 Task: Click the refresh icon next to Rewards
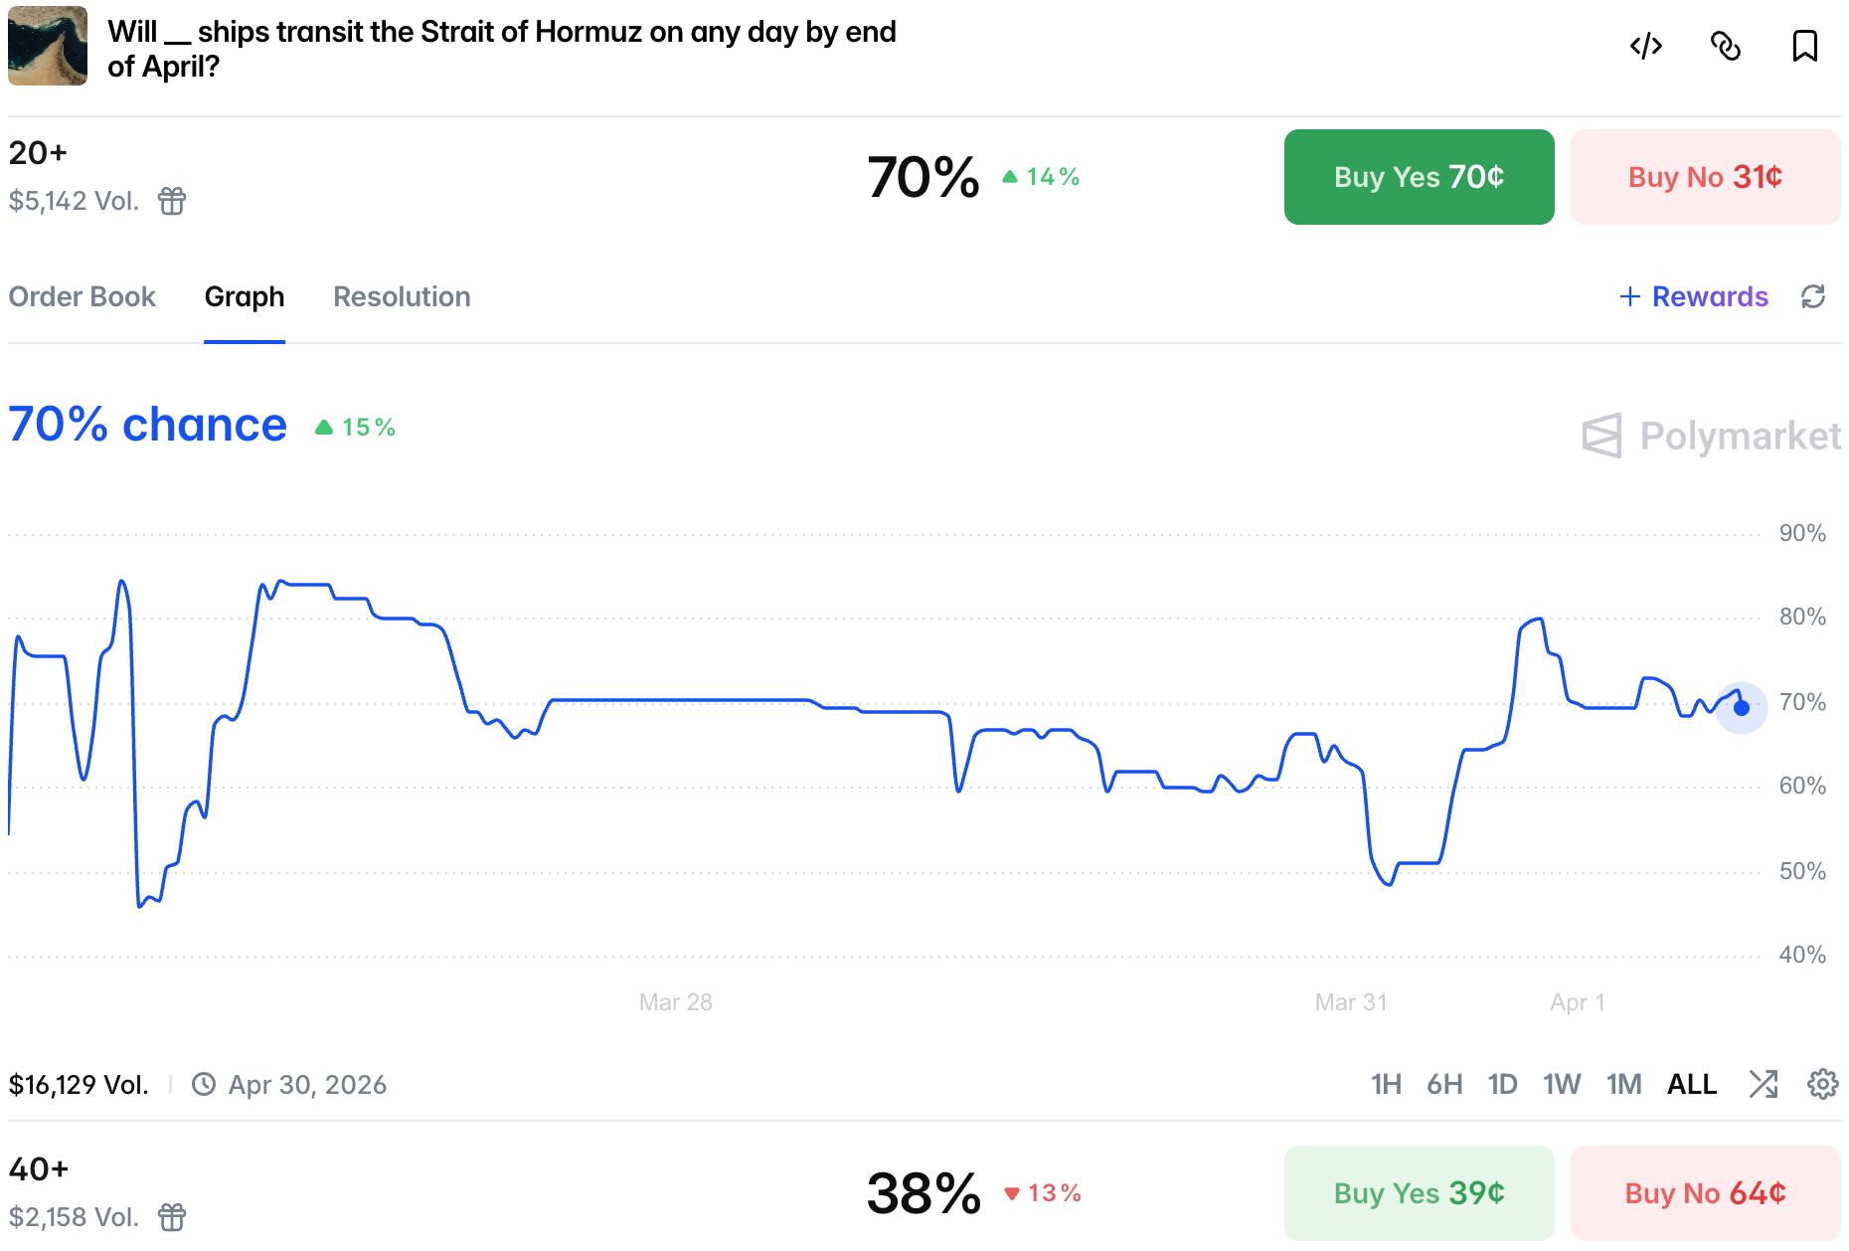point(1813,296)
